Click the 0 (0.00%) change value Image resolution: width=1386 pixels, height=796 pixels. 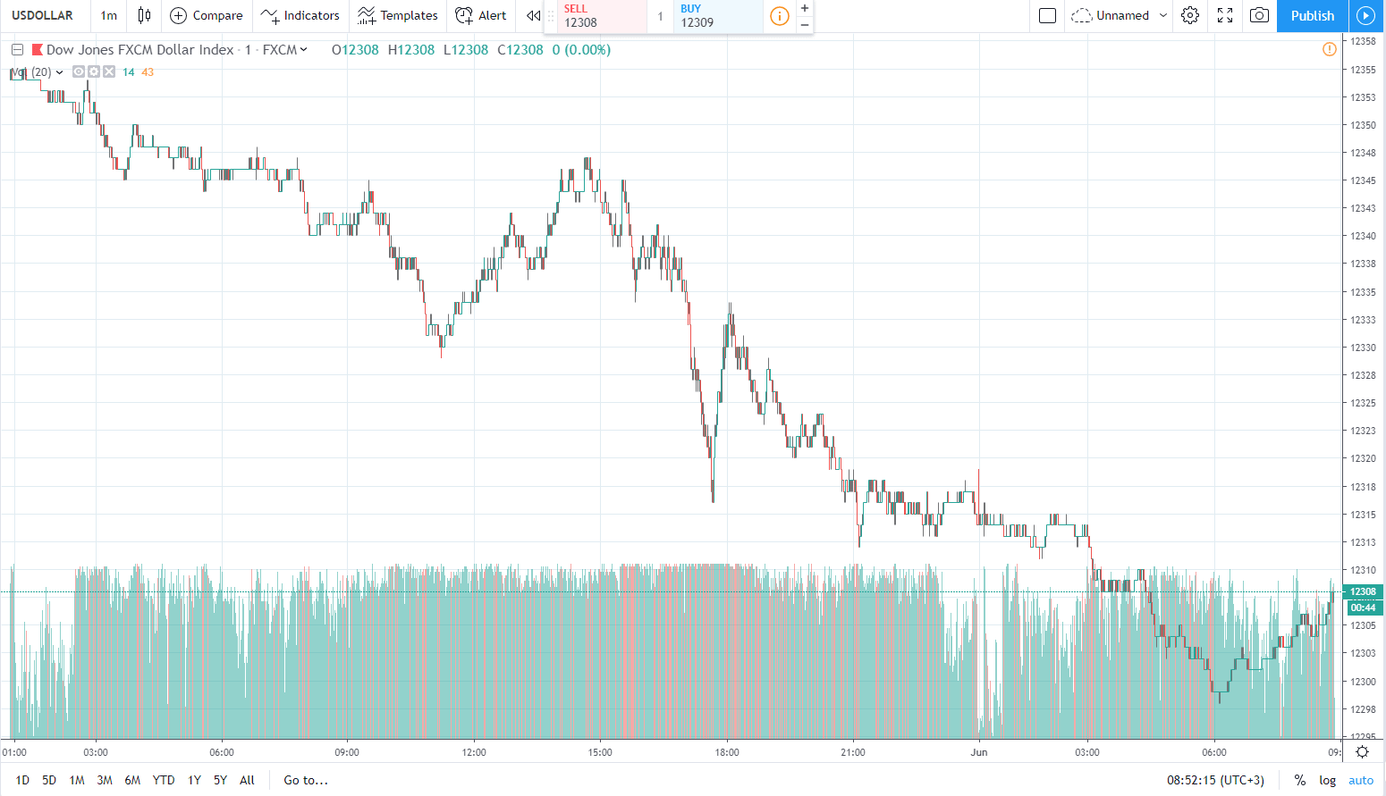581,50
